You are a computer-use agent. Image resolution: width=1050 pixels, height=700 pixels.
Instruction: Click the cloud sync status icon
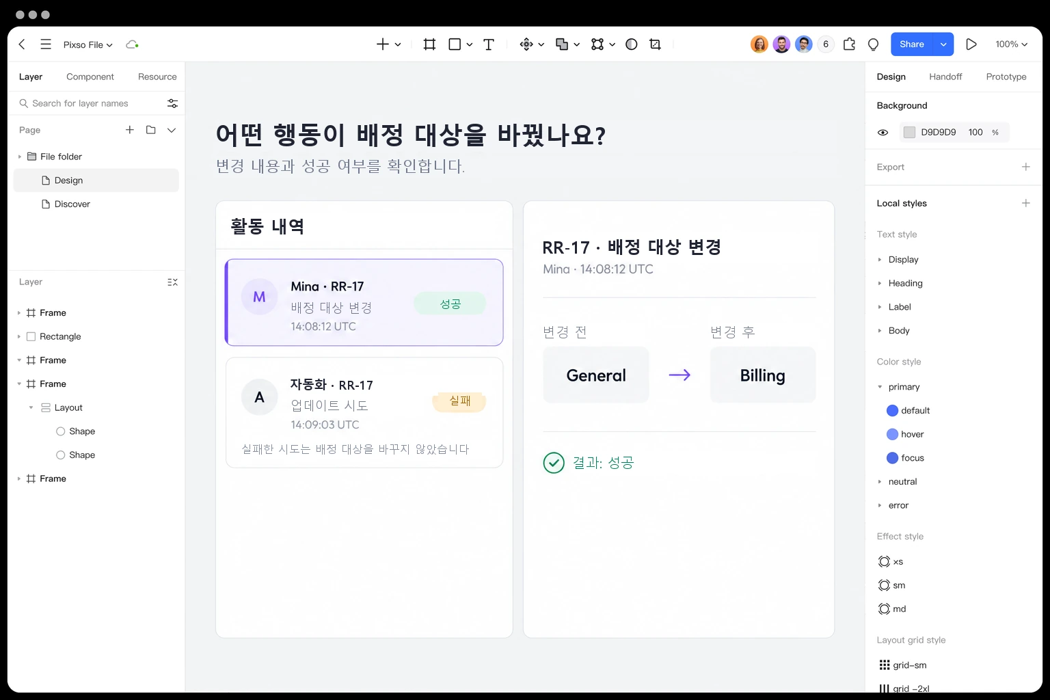point(132,44)
